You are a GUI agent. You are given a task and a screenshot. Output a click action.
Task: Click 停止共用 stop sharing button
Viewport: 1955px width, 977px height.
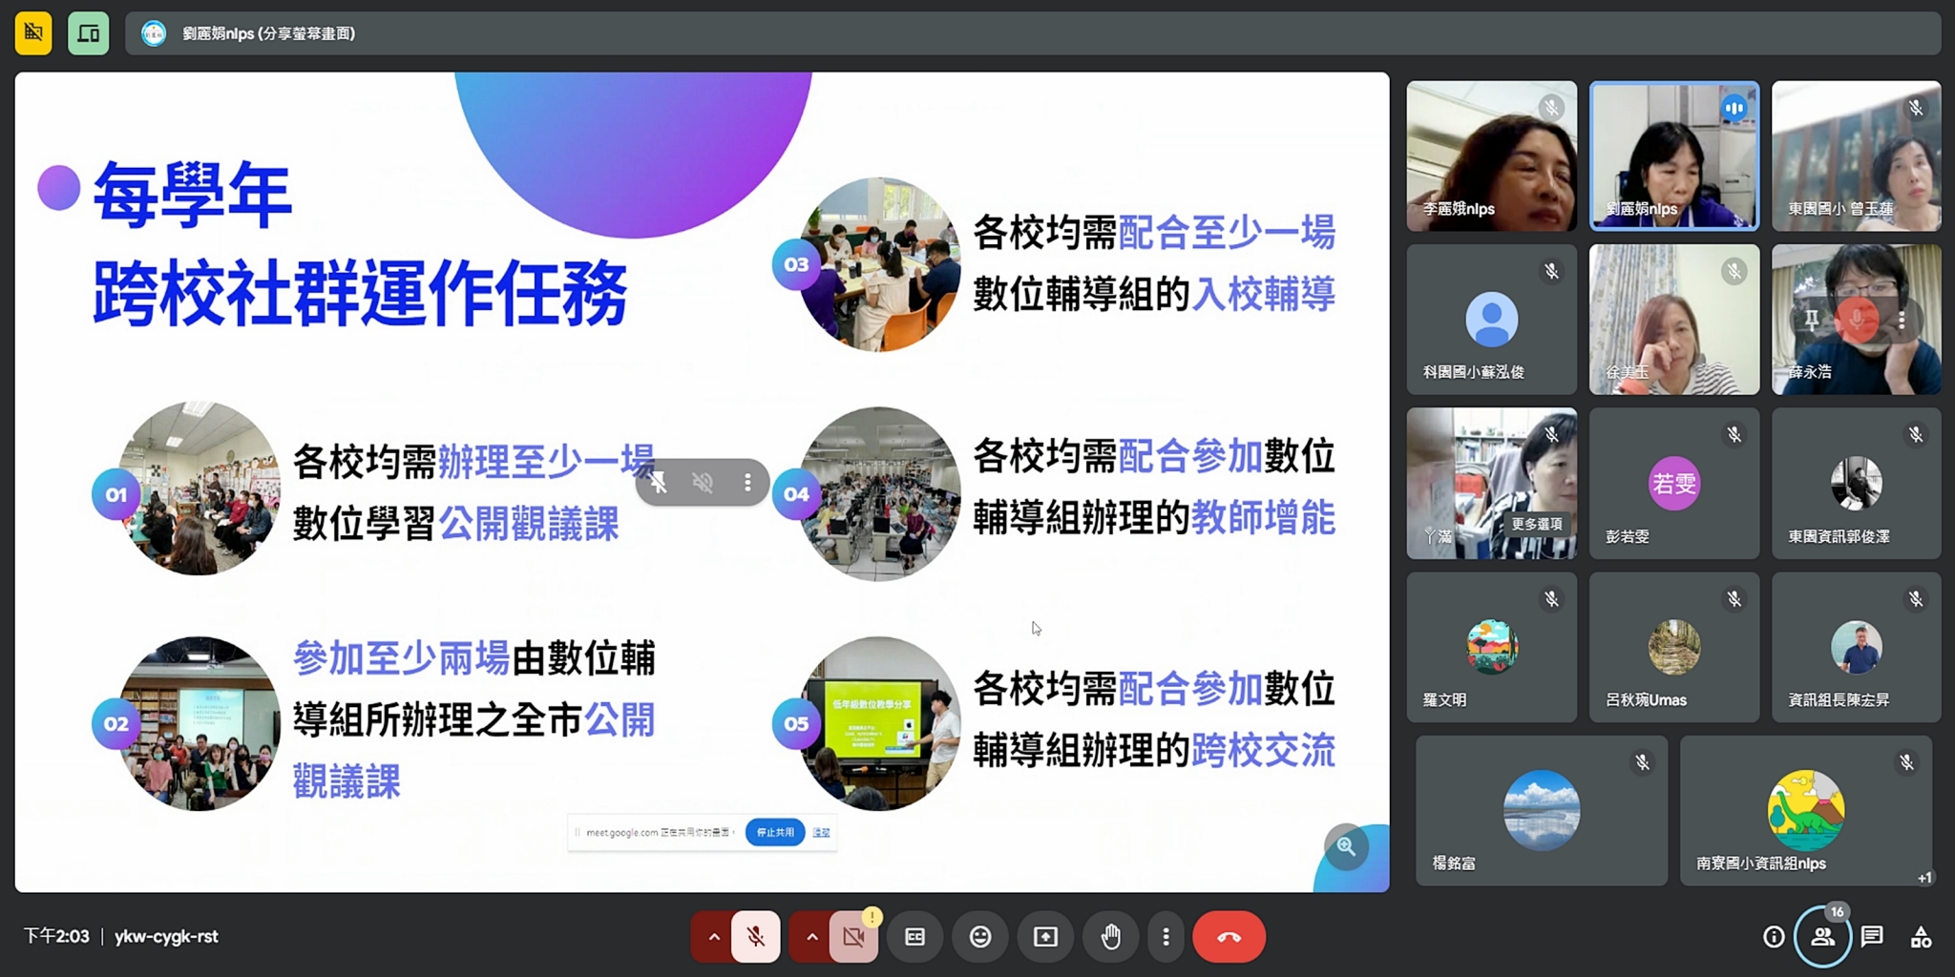pyautogui.click(x=775, y=832)
